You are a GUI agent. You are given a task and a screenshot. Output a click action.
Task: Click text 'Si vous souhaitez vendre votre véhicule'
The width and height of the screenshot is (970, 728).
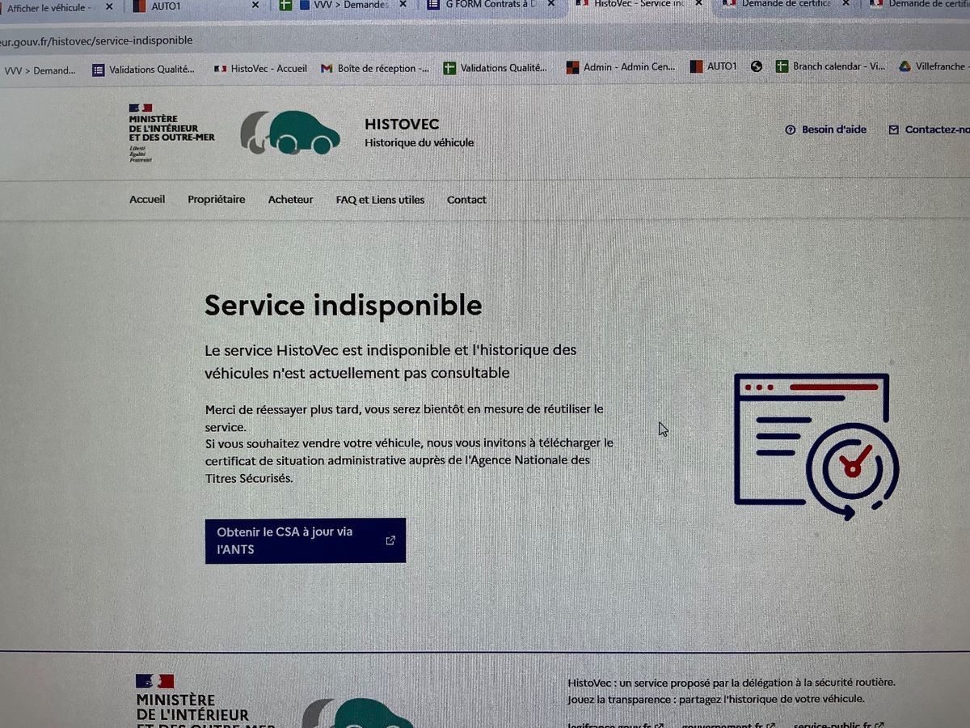click(x=312, y=443)
